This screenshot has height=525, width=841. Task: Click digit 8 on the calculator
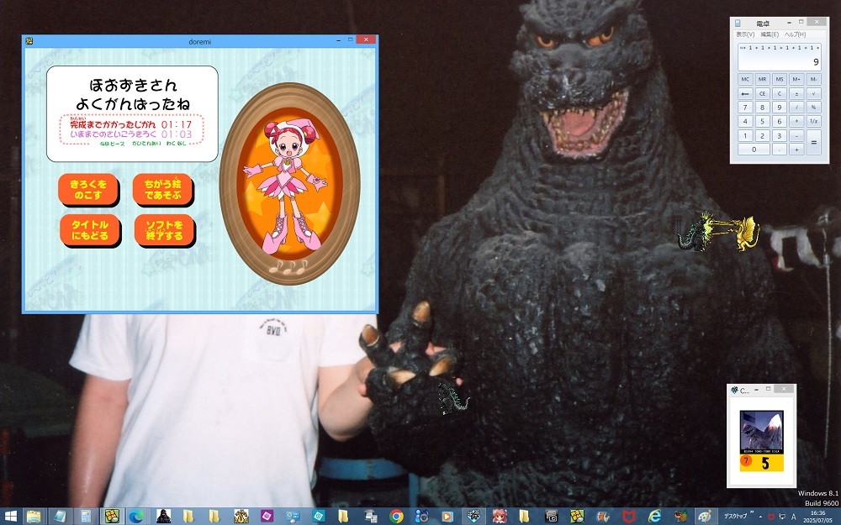coord(762,108)
